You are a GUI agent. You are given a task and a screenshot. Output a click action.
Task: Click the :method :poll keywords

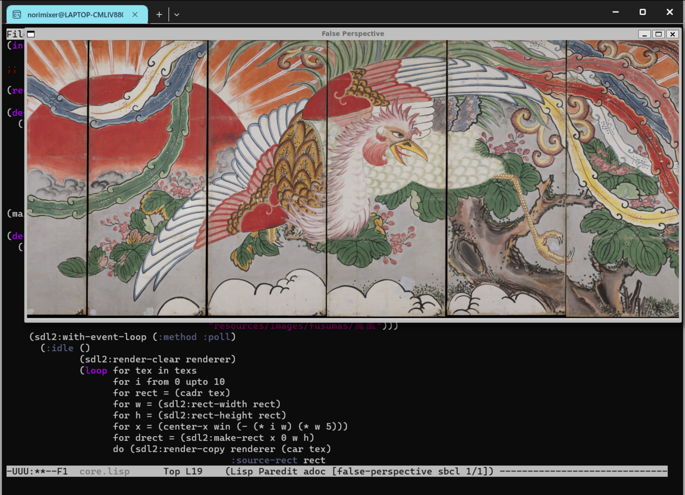pyautogui.click(x=194, y=337)
